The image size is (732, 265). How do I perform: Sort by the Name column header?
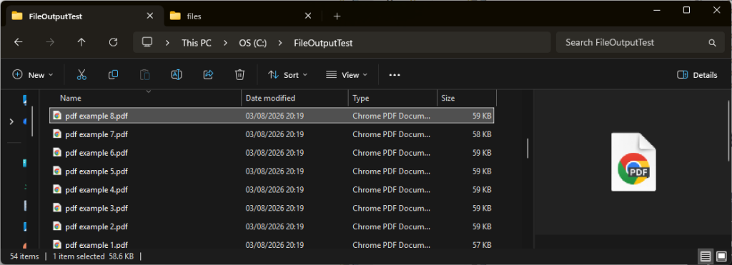(146, 98)
